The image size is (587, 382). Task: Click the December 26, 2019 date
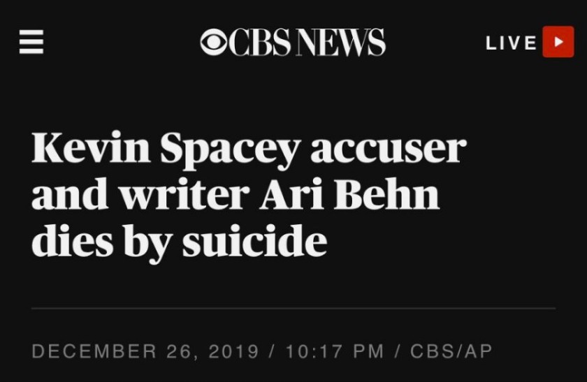145,351
